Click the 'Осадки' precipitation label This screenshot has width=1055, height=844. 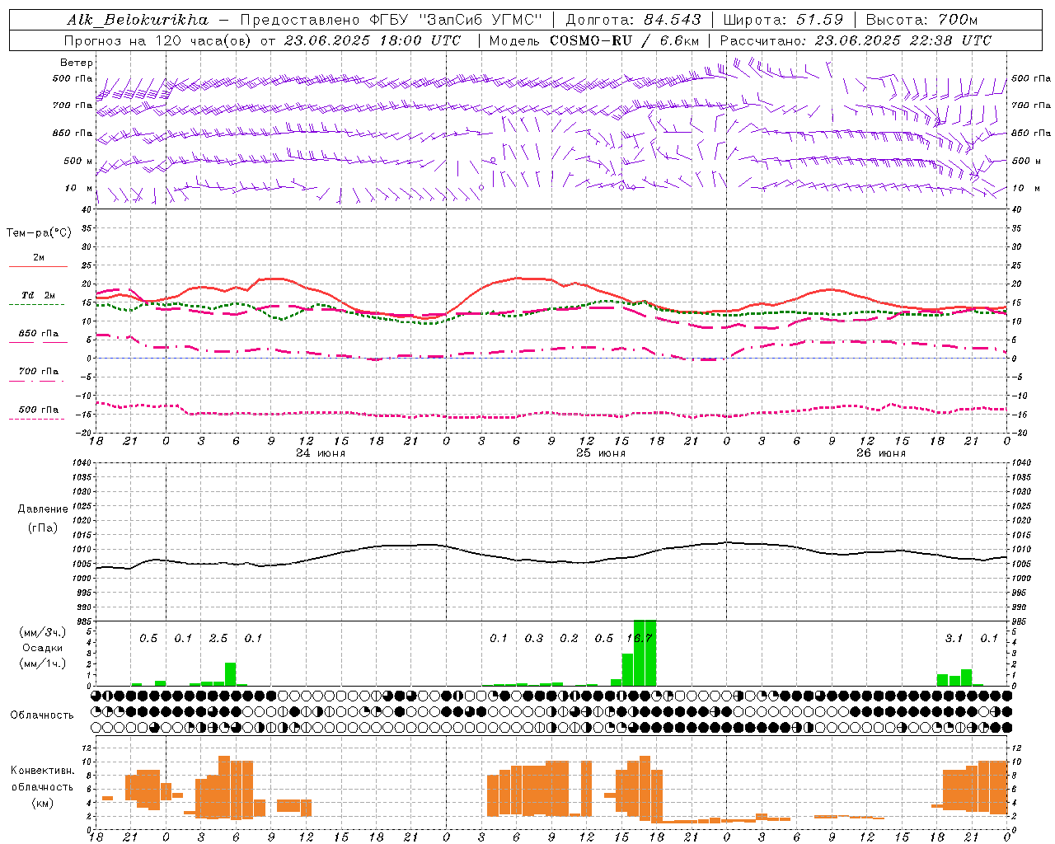42,648
